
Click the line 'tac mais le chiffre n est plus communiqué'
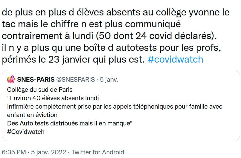91,24
